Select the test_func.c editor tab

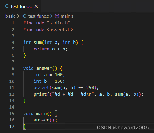point(20,6)
